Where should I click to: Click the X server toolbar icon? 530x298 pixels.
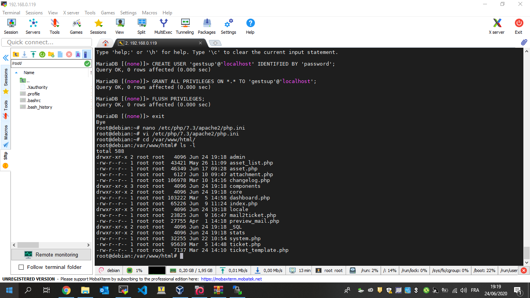coord(497,26)
